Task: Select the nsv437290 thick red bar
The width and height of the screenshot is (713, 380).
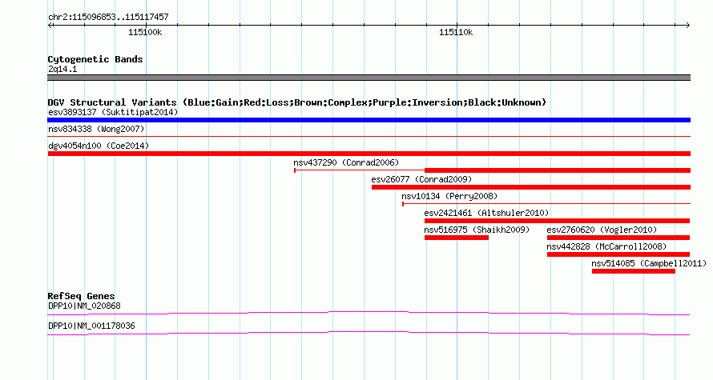Action: click(558, 170)
